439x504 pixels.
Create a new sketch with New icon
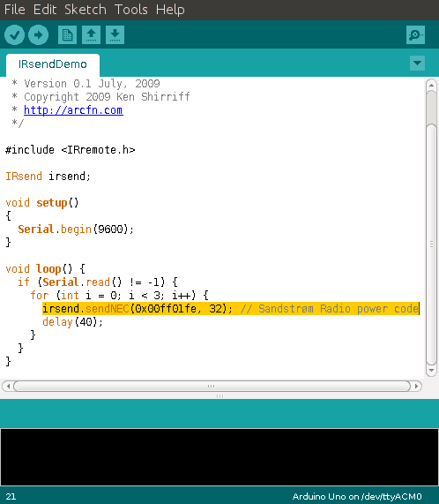[67, 34]
